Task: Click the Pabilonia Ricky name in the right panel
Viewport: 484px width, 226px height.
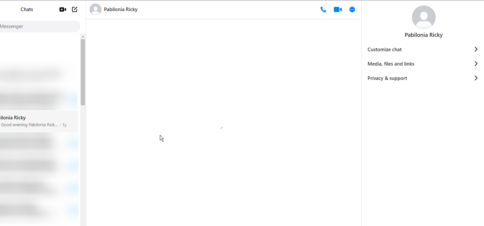Action: coord(423,35)
